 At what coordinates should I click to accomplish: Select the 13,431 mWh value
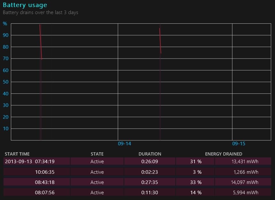coord(245,162)
